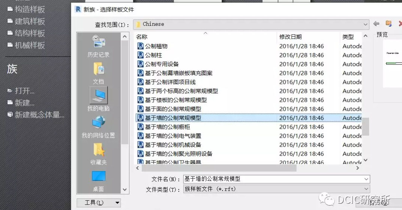Select file name 基于公制幕墙嵌板填充图案
Viewport: 402px width, 210px height.
(x=179, y=73)
